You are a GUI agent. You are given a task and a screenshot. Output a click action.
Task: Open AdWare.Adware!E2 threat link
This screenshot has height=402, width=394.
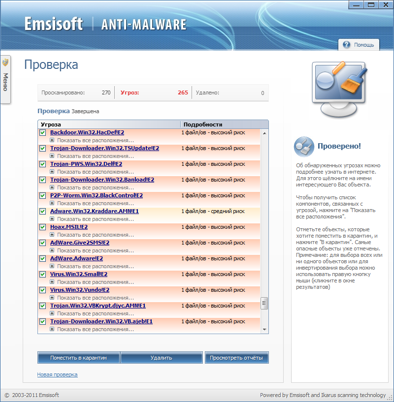(76, 258)
